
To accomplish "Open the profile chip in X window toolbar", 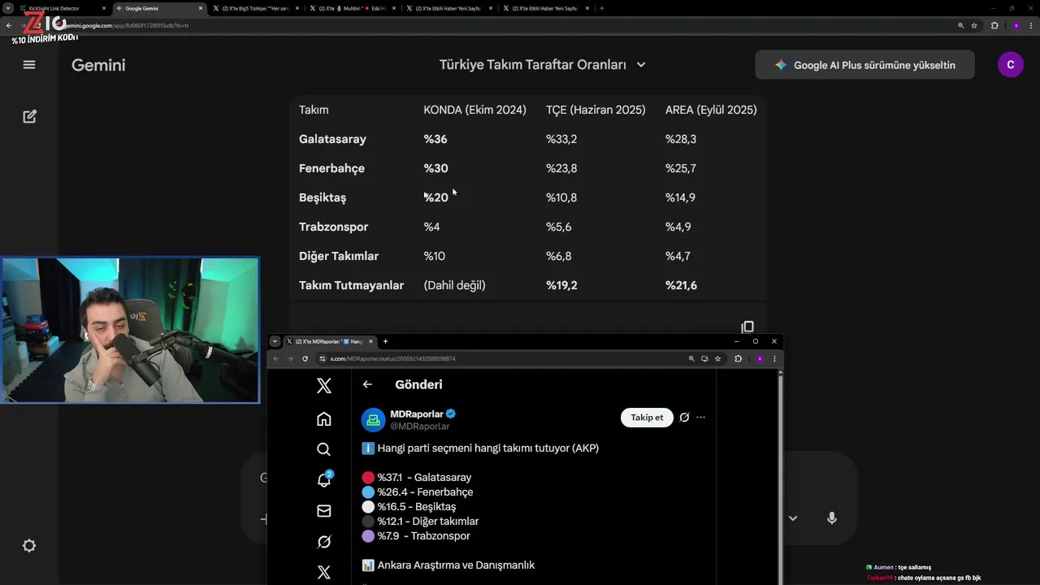I will tap(760, 358).
